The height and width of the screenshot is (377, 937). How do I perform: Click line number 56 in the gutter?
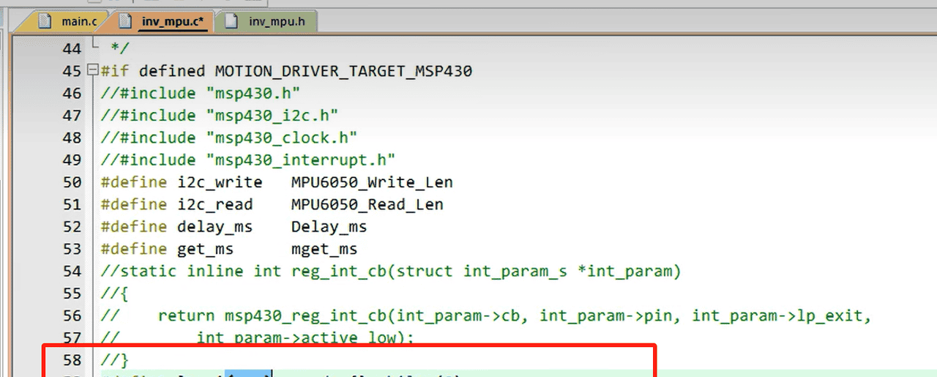tap(72, 316)
